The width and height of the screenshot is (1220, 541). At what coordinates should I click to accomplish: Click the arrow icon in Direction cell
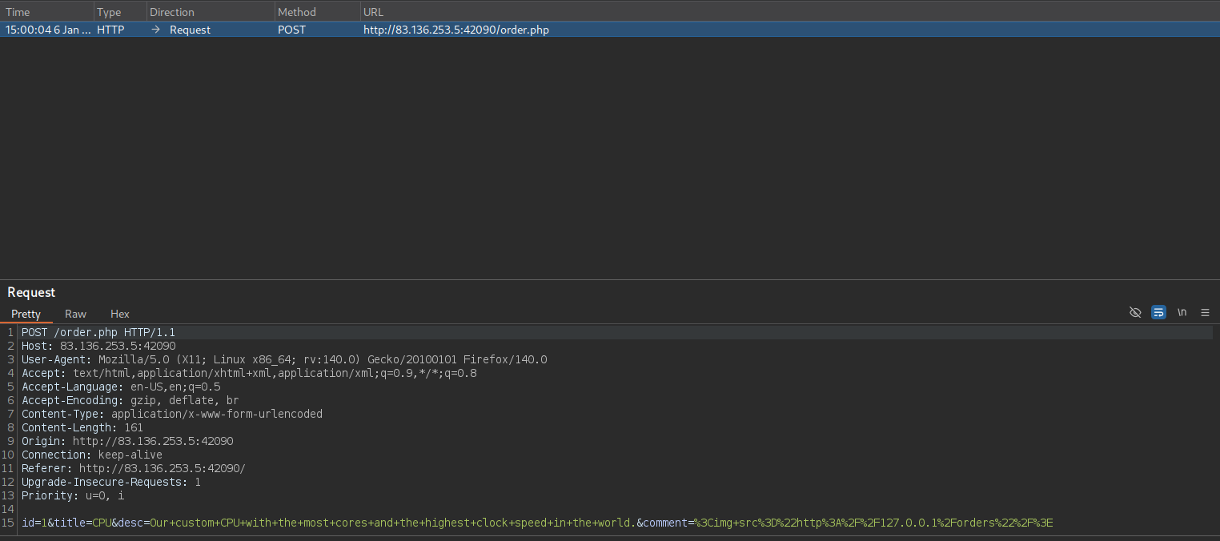click(x=156, y=30)
